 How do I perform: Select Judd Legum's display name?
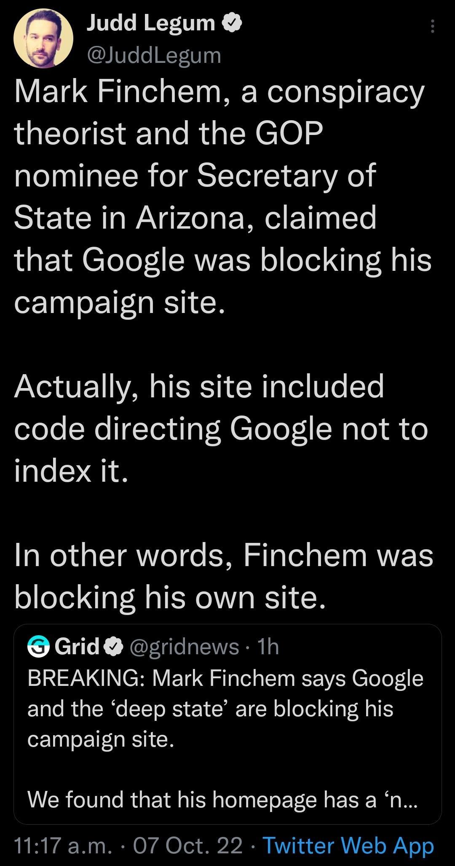[x=150, y=23]
